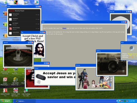Expand the hidden system tray icons arrow

pos(117,101)
